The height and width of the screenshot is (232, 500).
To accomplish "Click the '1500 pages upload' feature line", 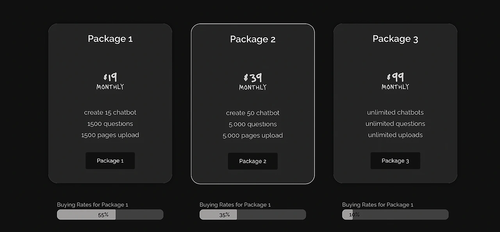I will tap(110, 135).
